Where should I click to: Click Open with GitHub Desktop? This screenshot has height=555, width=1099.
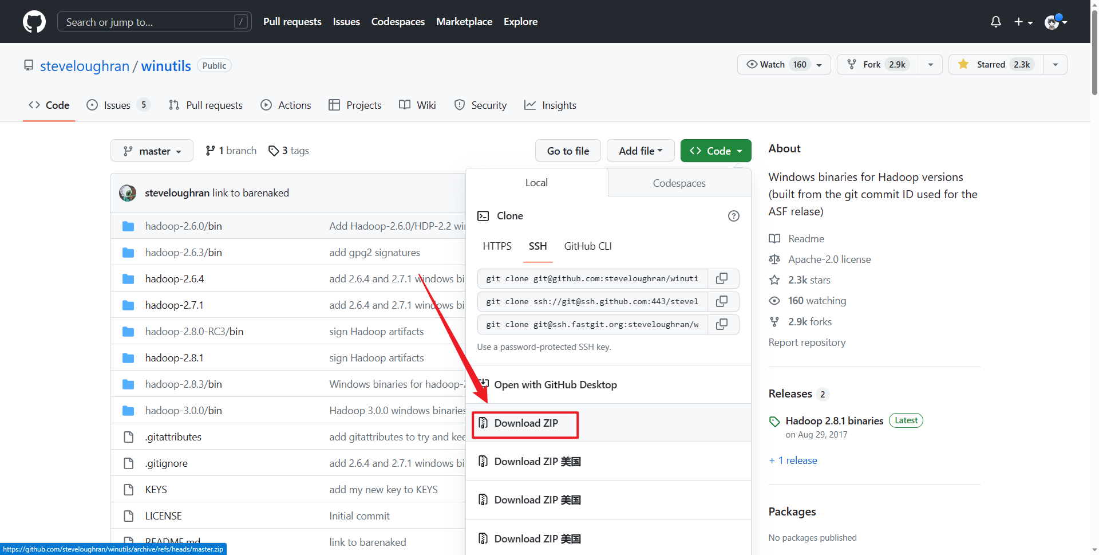608,385
